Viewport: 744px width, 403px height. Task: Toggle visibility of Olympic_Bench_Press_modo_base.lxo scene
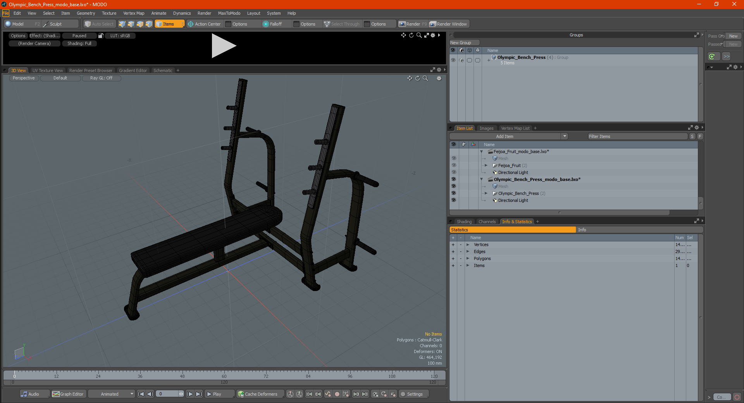453,179
